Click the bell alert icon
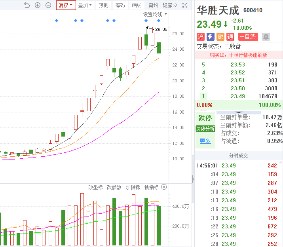 point(266,37)
